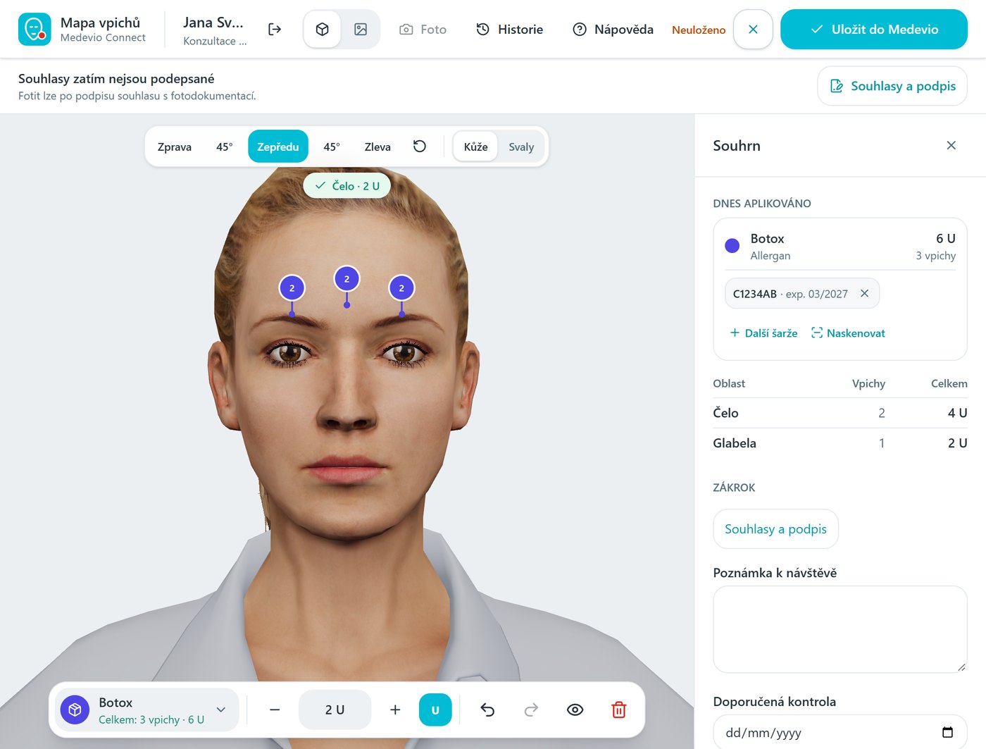Select the right forehead injection point
The image size is (986, 749).
coord(401,288)
